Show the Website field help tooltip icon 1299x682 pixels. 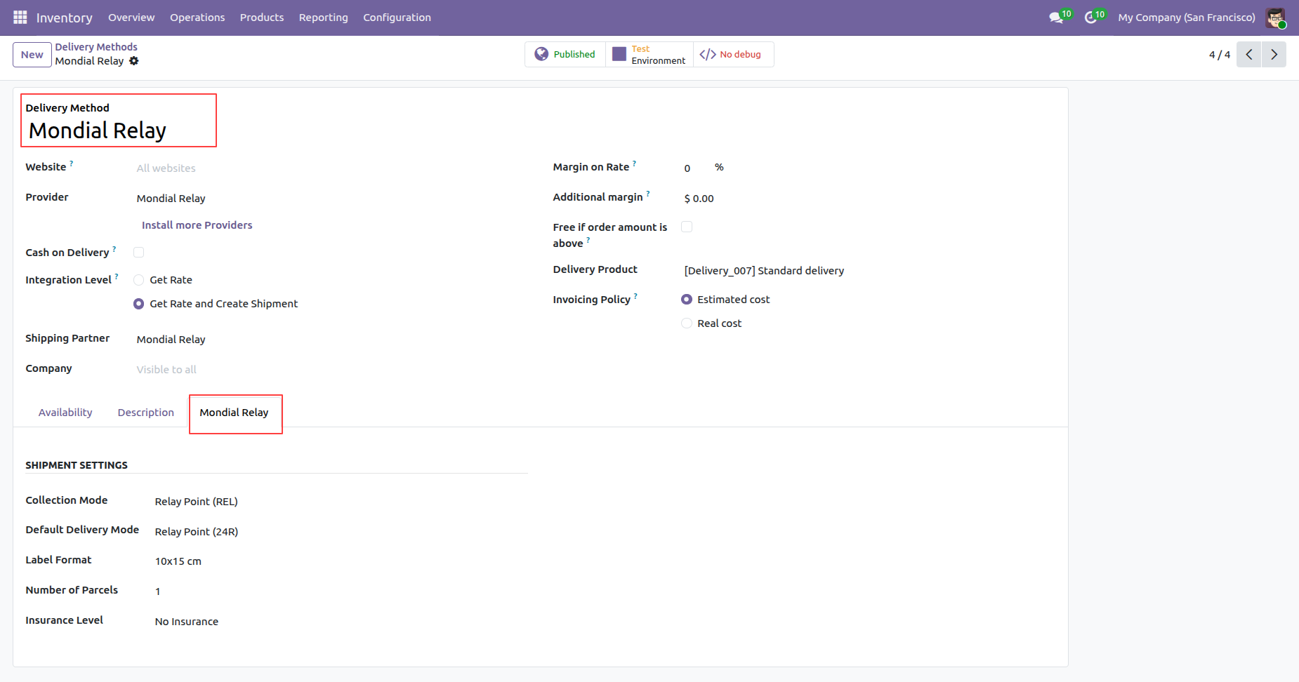tap(72, 163)
